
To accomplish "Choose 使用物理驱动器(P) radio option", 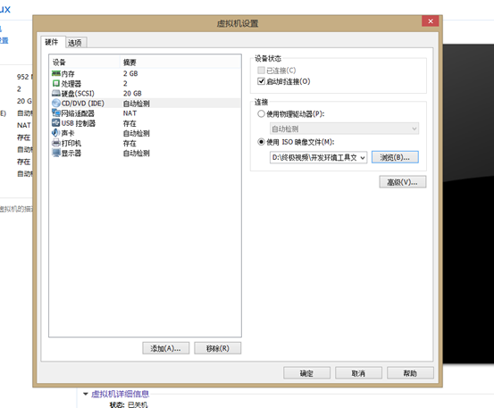I will pos(261,114).
